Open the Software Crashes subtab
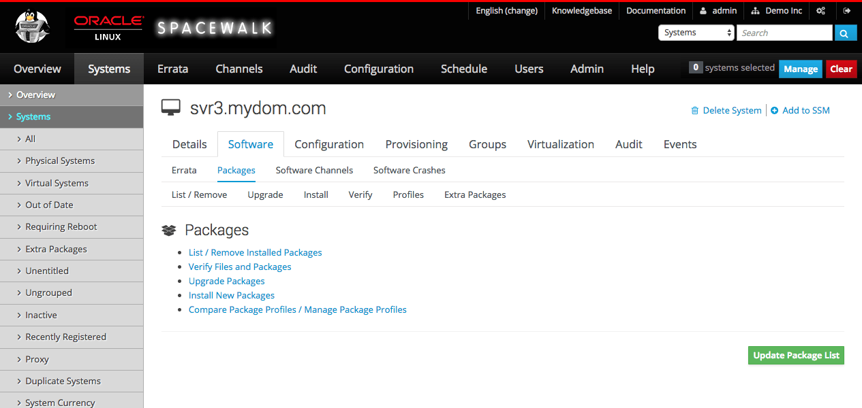862x408 pixels. pyautogui.click(x=410, y=170)
